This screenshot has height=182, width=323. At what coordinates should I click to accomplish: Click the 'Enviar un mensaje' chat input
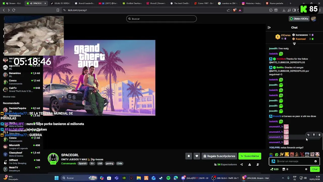(294, 161)
